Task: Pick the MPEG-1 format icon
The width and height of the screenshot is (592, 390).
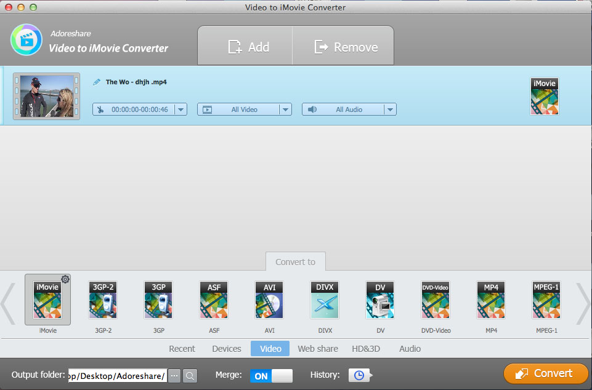Action: tap(546, 300)
